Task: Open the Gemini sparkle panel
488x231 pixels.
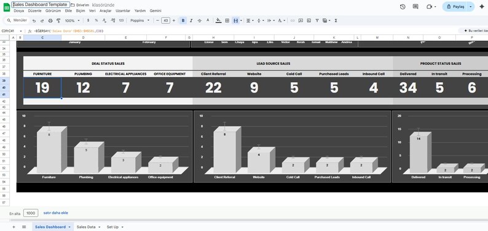Action: click(482, 7)
